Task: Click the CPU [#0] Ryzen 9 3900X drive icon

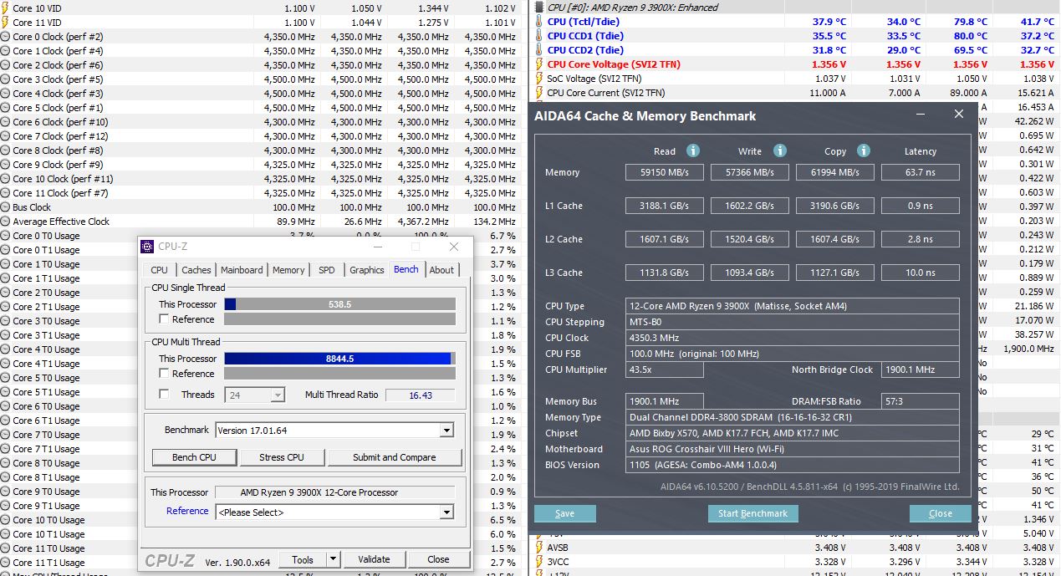Action: click(539, 8)
